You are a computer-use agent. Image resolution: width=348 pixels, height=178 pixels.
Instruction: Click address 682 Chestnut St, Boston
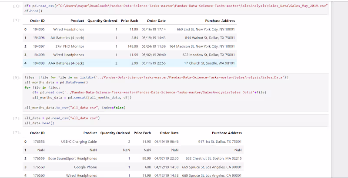214,158
